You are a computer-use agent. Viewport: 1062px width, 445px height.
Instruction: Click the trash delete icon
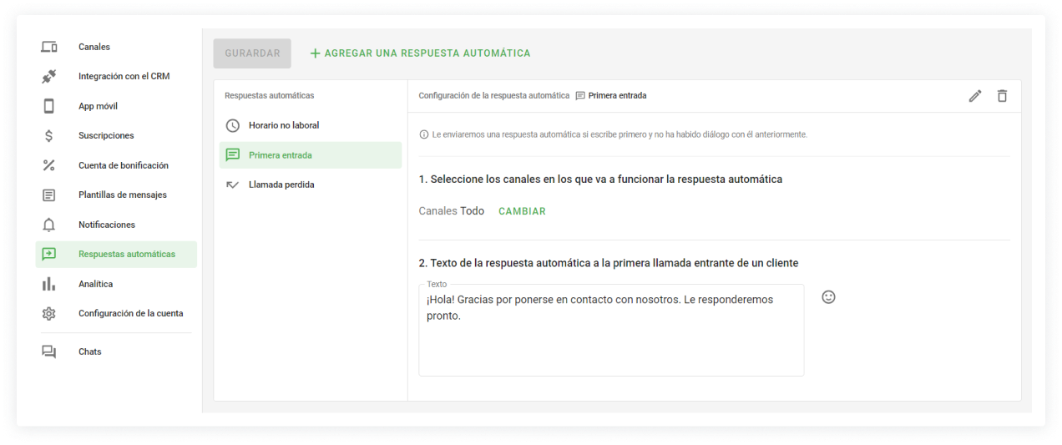pyautogui.click(x=1002, y=96)
